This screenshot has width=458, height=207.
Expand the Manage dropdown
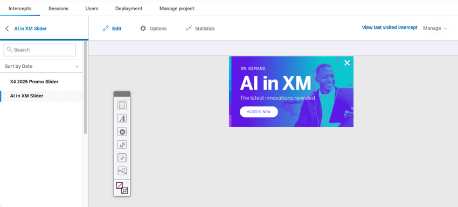coord(435,28)
